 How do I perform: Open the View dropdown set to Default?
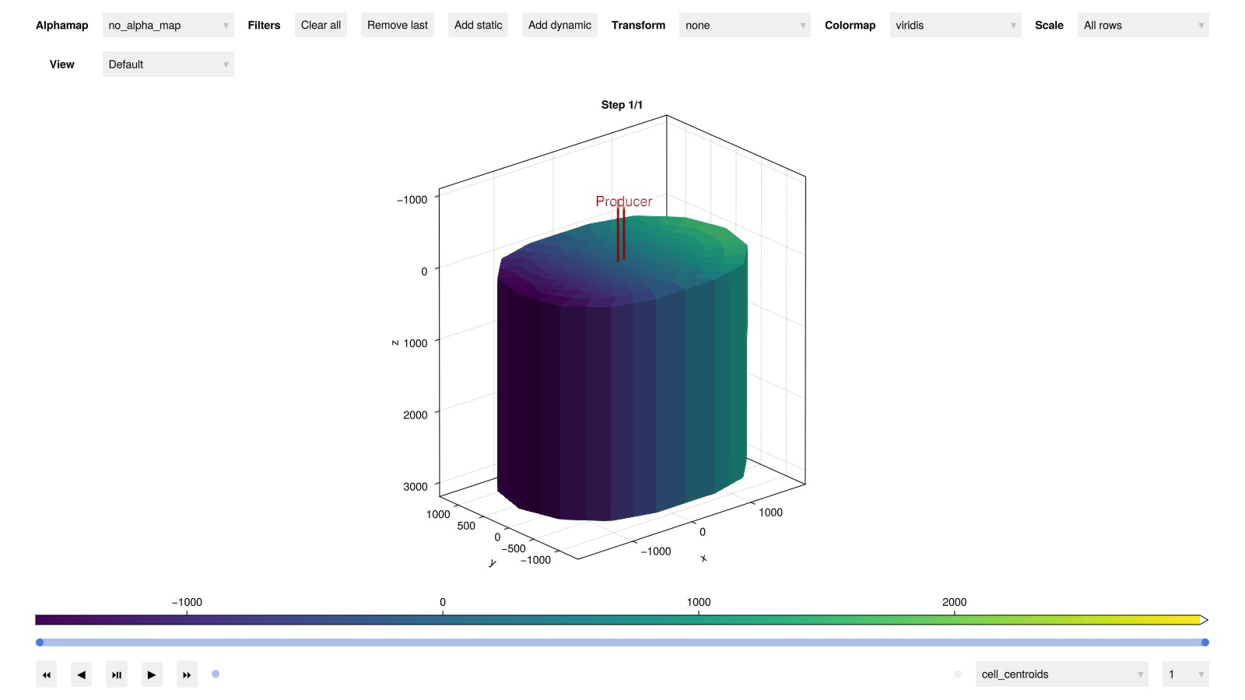point(168,65)
